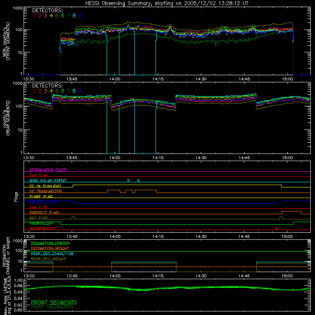Viewport: 315px width, 315px height.
Task: Click the 15:00 tick label under front segments plot
Action: pos(287,79)
